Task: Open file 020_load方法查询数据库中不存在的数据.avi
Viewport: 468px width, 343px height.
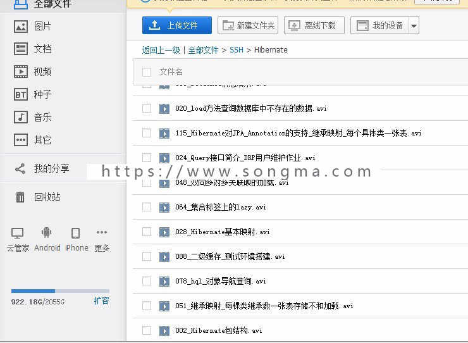Action: 251,108
